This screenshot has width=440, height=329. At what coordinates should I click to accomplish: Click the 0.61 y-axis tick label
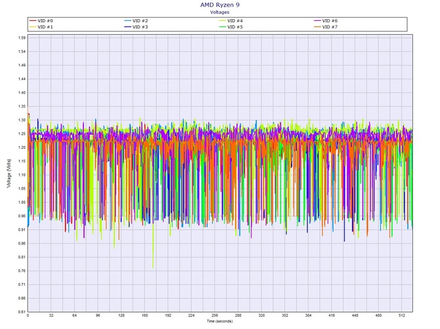22,312
